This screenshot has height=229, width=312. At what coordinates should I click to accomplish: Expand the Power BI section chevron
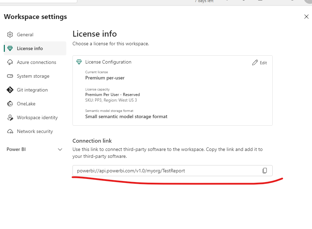pos(60,149)
